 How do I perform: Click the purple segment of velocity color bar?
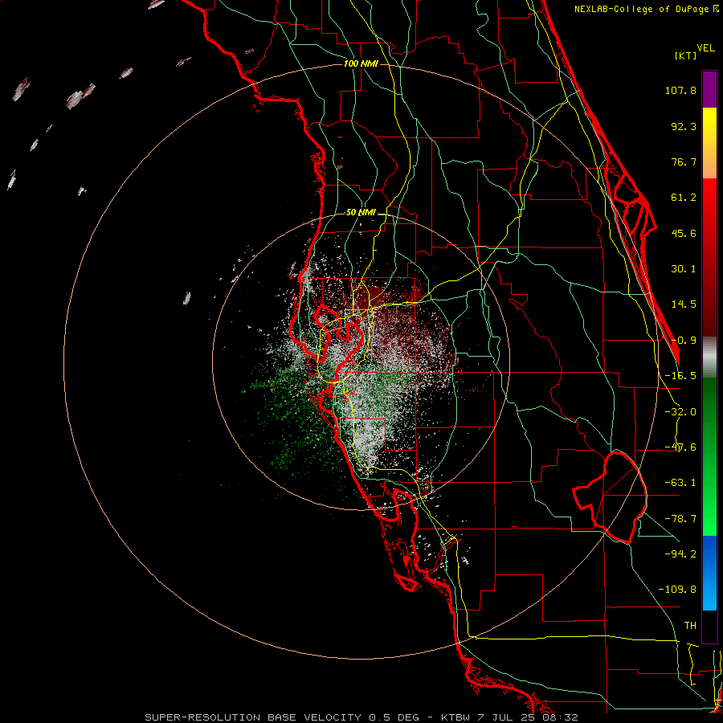click(x=709, y=89)
